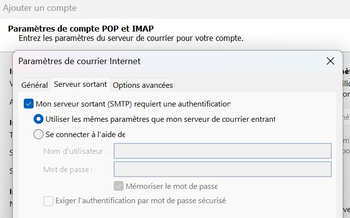Open the Options avancées tab
The image size is (350, 218).
coord(143,85)
